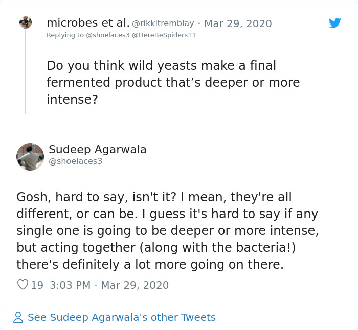See Sudeep Agarwala's other Tweets
Image resolution: width=358 pixels, height=330 pixels.
tap(121, 317)
